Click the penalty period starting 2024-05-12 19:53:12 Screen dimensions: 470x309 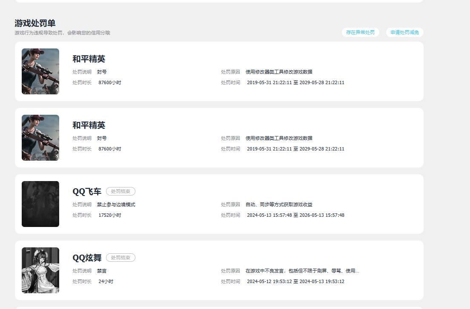295,282
